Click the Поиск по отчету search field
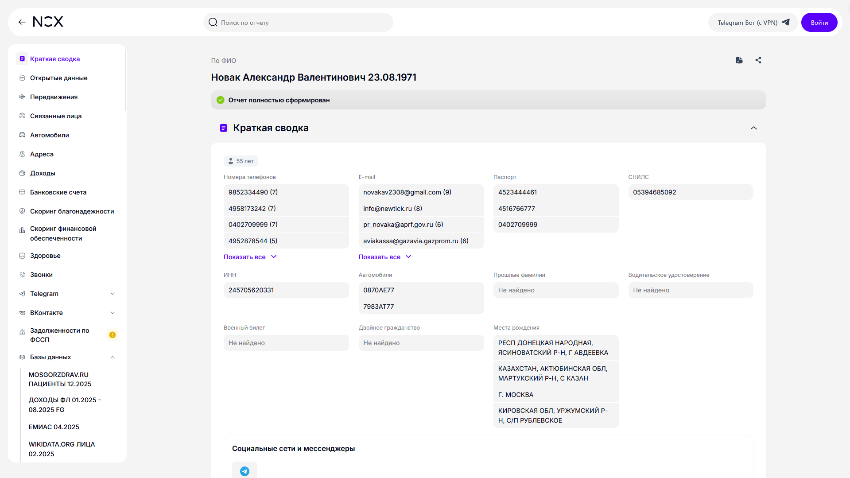 [298, 23]
